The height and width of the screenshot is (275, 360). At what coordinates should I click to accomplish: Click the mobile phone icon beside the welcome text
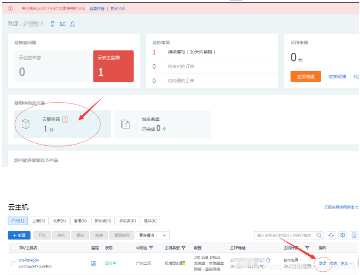[x=53, y=24]
